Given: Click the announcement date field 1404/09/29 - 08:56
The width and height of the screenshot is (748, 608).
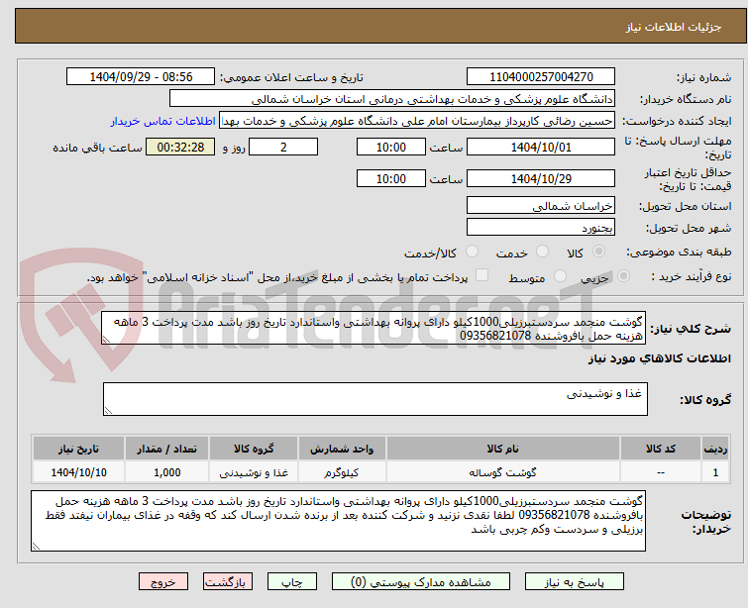Looking at the screenshot, I should pos(141,77).
